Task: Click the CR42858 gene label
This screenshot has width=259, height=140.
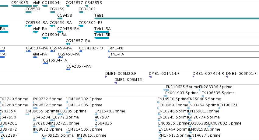Action: tap(93, 3)
